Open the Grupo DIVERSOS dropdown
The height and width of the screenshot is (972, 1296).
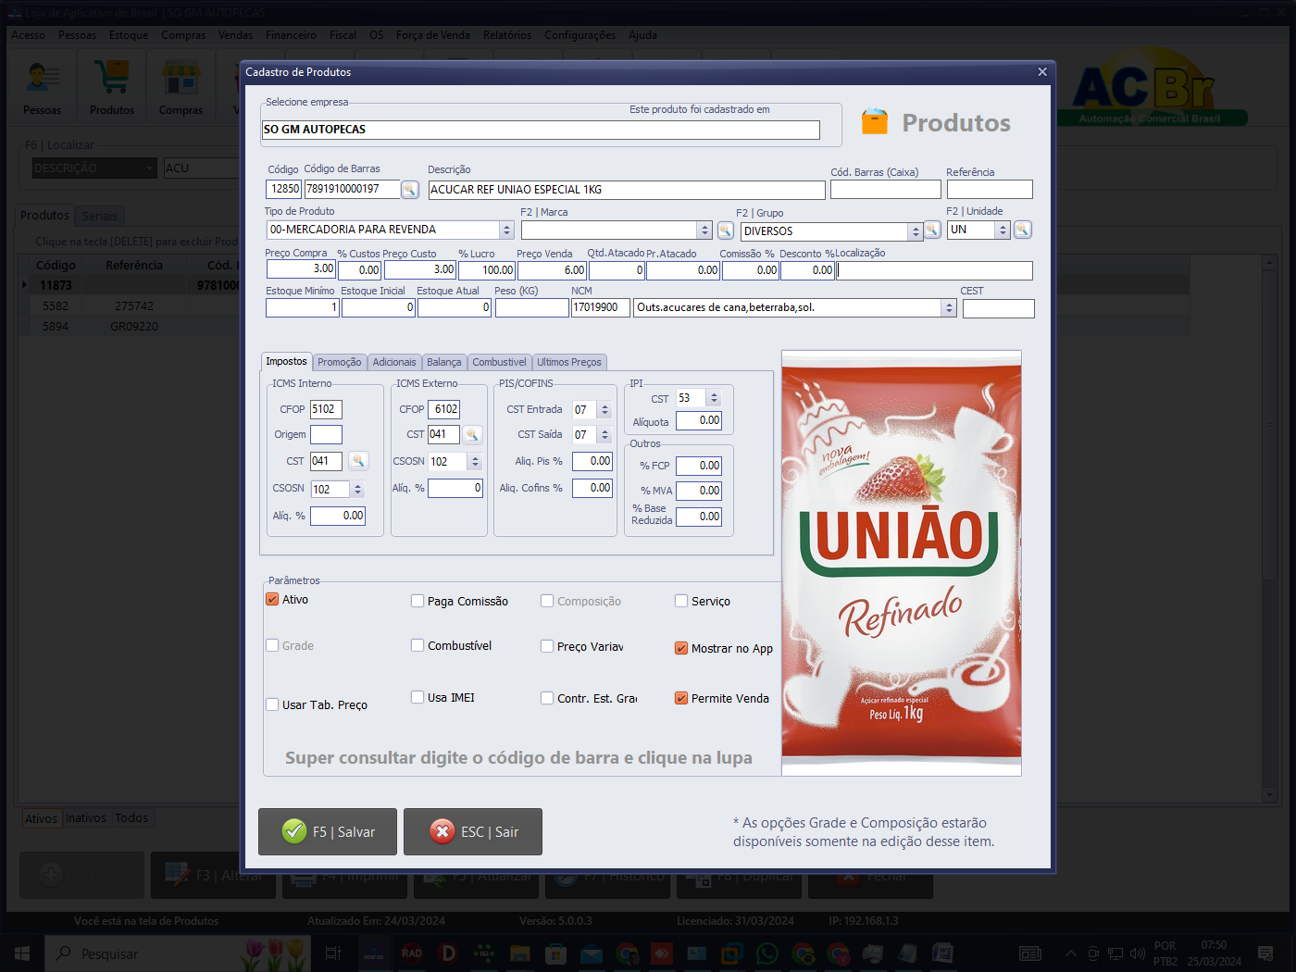point(916,231)
